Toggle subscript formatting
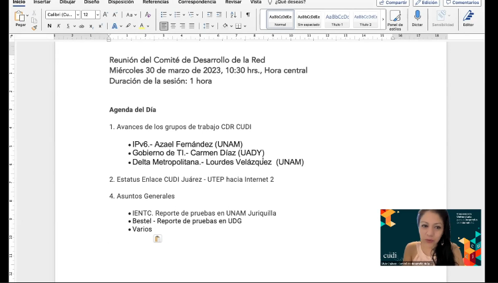 (x=91, y=26)
